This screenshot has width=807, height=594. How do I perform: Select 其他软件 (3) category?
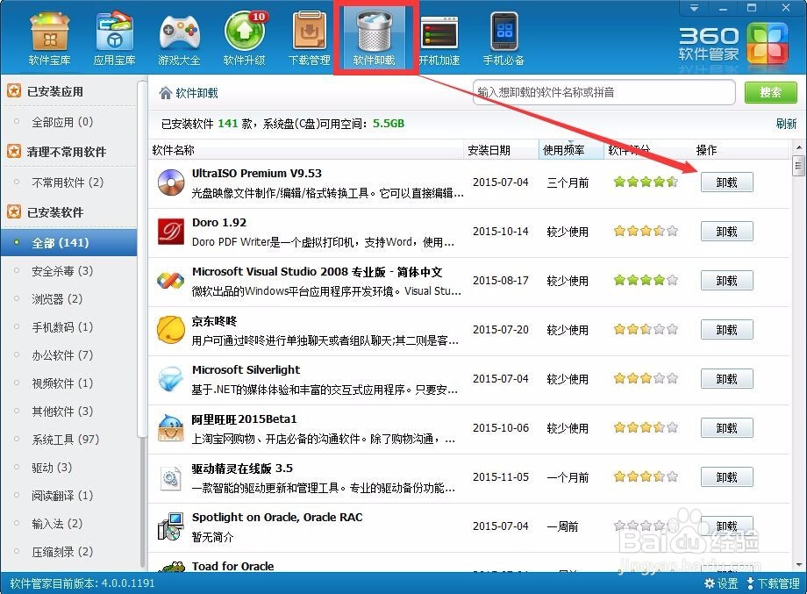(62, 412)
